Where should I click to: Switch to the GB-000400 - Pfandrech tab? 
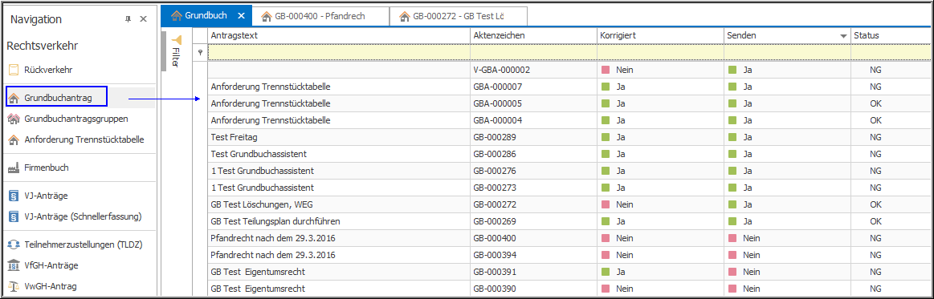[320, 16]
